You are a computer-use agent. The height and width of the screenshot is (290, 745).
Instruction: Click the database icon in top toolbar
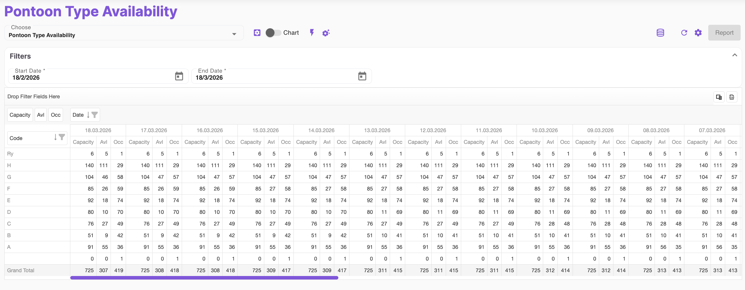[x=660, y=33]
